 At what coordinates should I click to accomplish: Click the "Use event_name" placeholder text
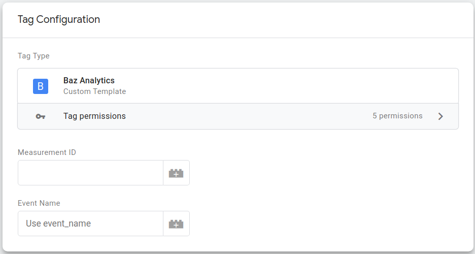(58, 224)
